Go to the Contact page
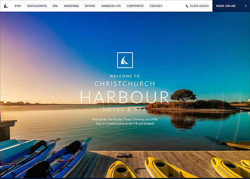Screen dimensions: 250x179 click(156, 6)
